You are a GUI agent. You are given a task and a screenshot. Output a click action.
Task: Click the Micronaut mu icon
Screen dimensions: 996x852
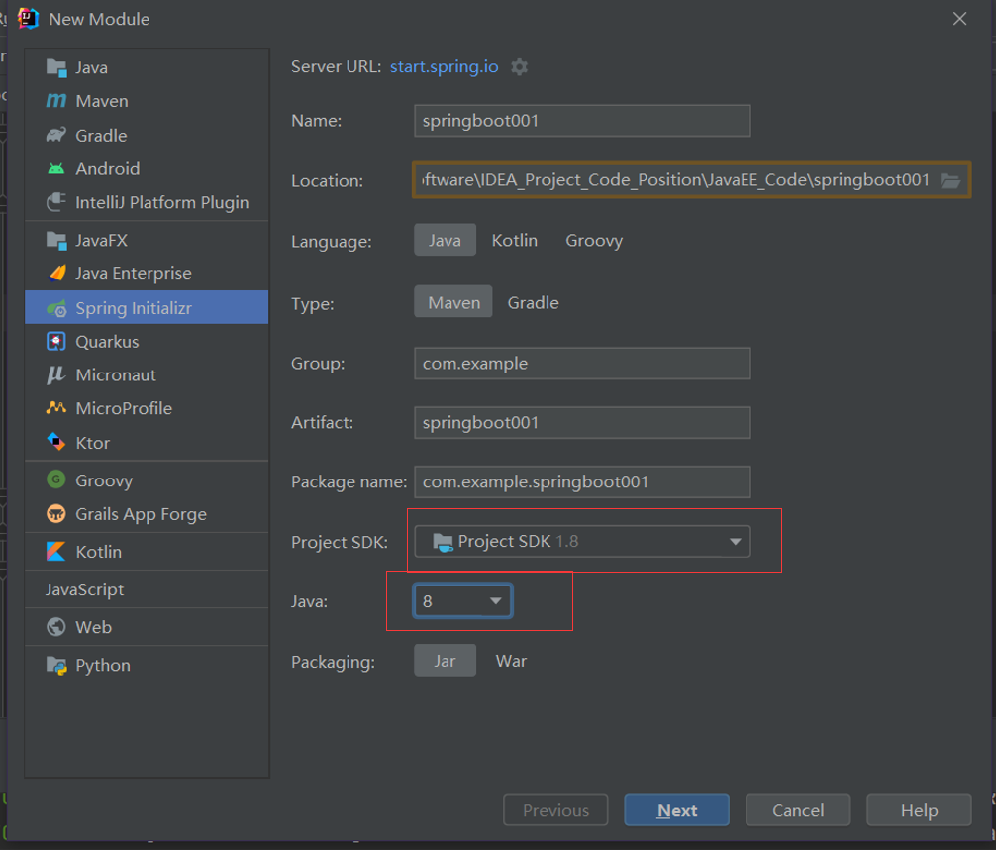pos(55,374)
